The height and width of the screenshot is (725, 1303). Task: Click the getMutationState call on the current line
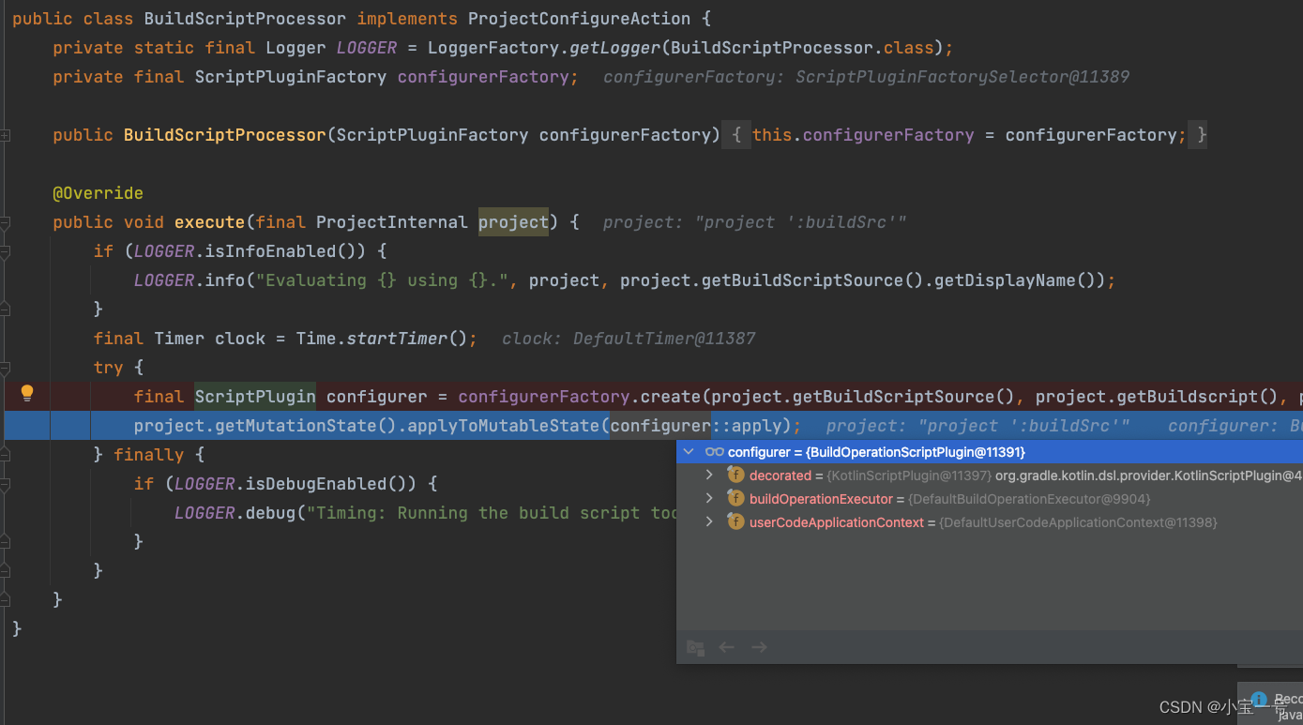pos(295,426)
